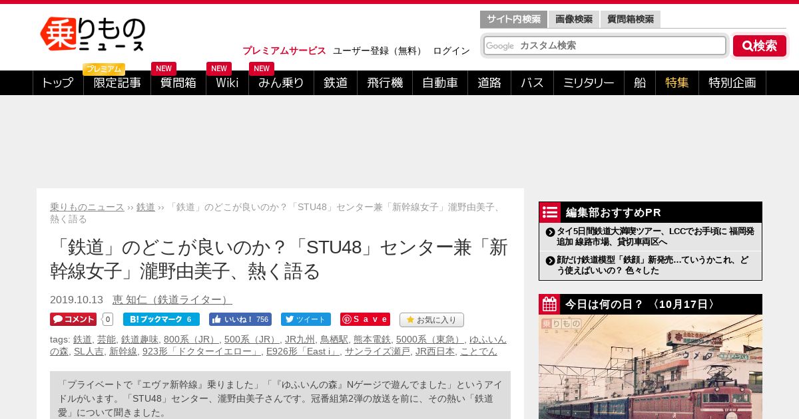The image size is (799, 419).
Task: Select the 質問箱検索 search tab
Action: tap(631, 19)
